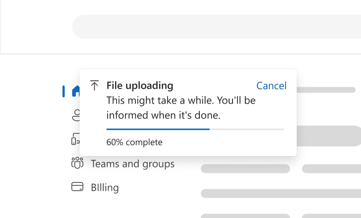Image resolution: width=361 pixels, height=218 pixels.
Task: Click the Teams and groups people icon
Action: pos(77,163)
